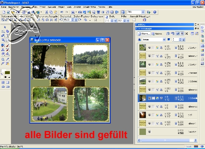Select the Pick (arrow) tool
The height and width of the screenshot is (149, 205).
coord(5,27)
